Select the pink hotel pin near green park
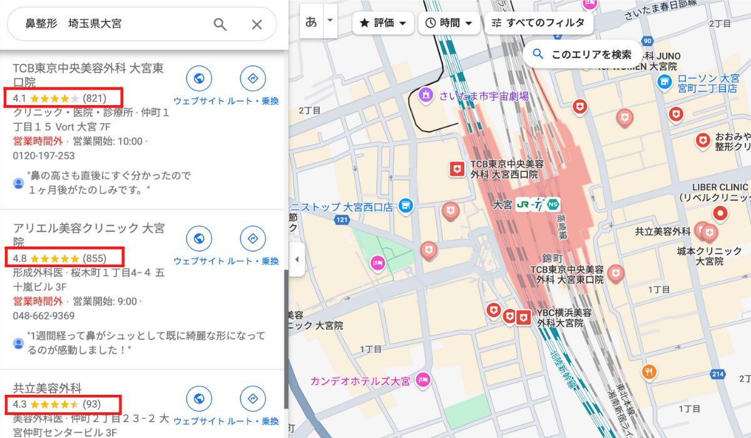Image resolution: width=751 pixels, height=438 pixels. 377,262
